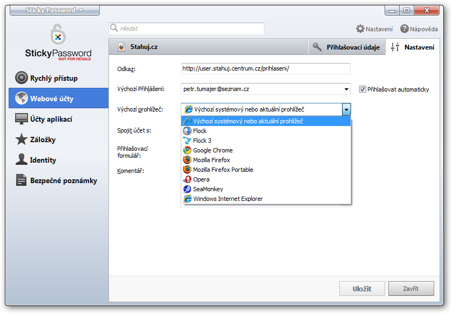
Task: Click the Flock 3 browser icon
Action: tap(187, 141)
